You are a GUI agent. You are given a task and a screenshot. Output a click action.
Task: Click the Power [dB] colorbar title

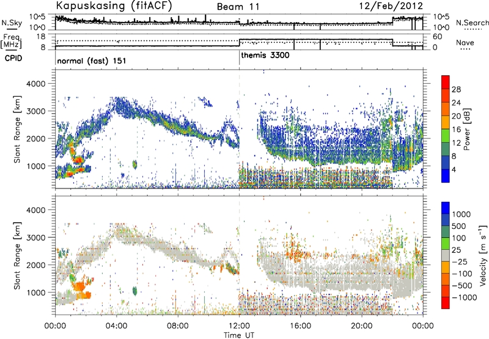tap(466, 129)
